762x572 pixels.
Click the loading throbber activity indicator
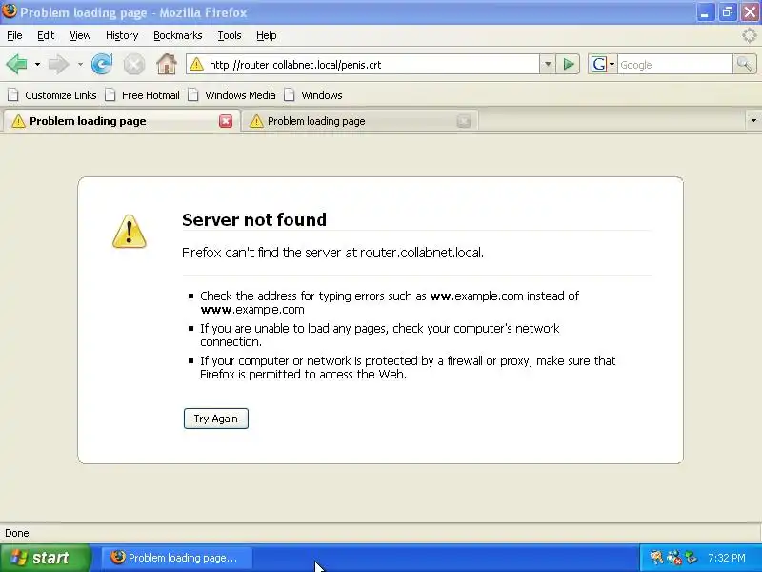click(x=750, y=35)
